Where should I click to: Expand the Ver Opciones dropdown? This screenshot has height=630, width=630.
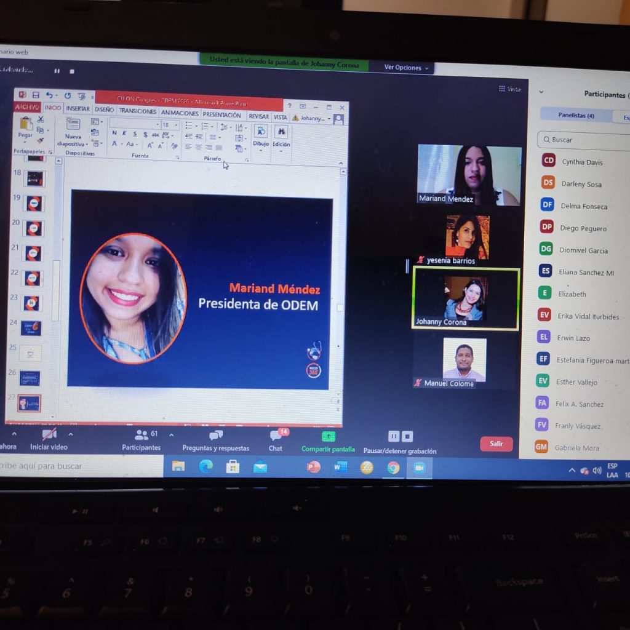(x=406, y=68)
